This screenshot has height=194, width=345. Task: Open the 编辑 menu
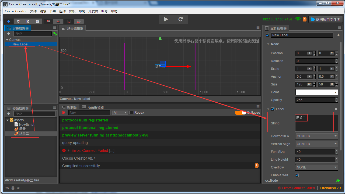pos(43,11)
